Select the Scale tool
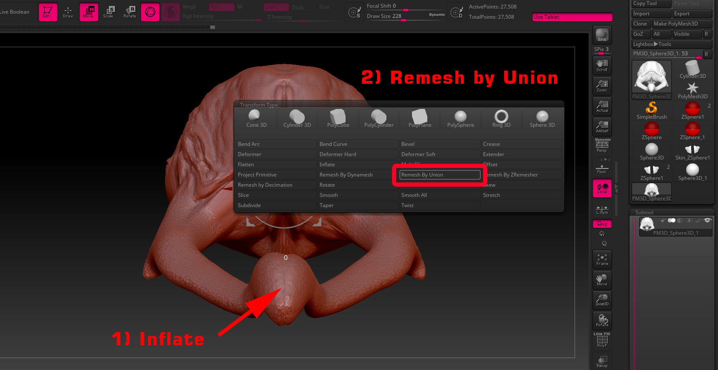 109,12
